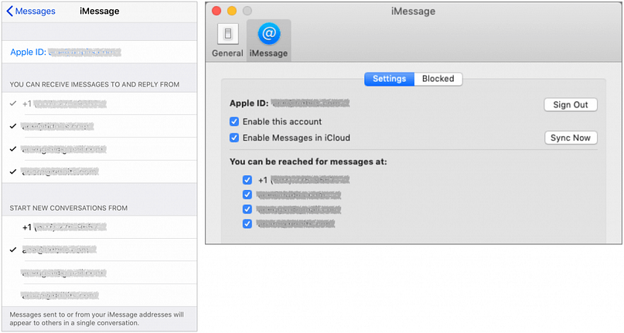
Task: Toggle the Enable this account checkbox
Action: (x=234, y=122)
